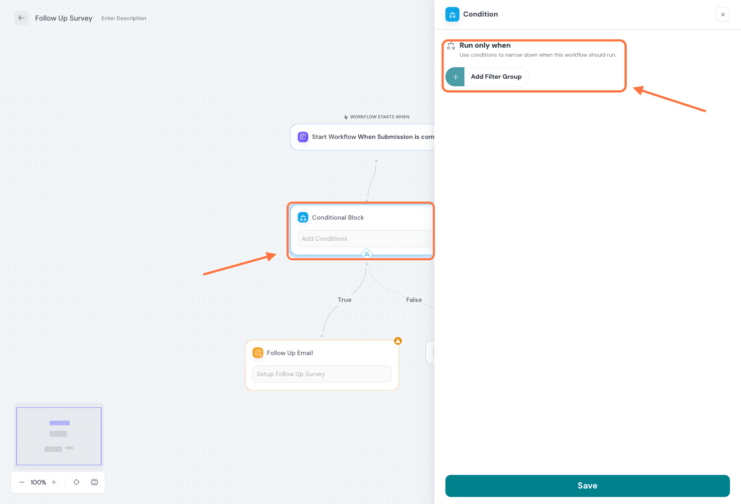Click the zoom out minus icon
The height and width of the screenshot is (504, 741).
[x=22, y=482]
